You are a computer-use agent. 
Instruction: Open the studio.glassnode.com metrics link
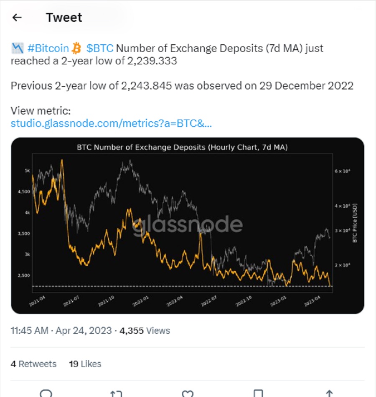[x=111, y=123]
